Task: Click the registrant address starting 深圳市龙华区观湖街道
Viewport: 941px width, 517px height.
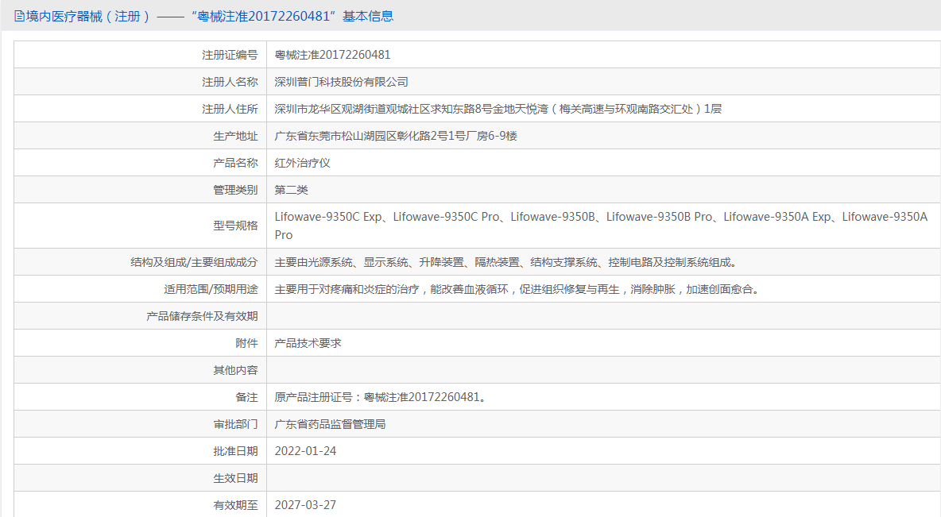Action: click(498, 109)
